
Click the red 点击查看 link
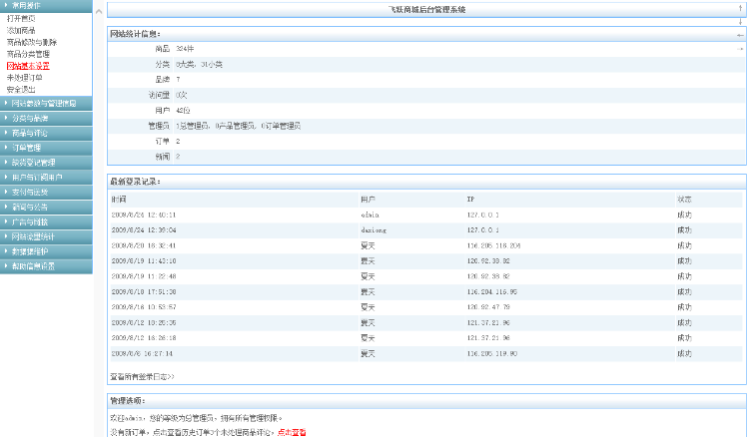tap(292, 433)
